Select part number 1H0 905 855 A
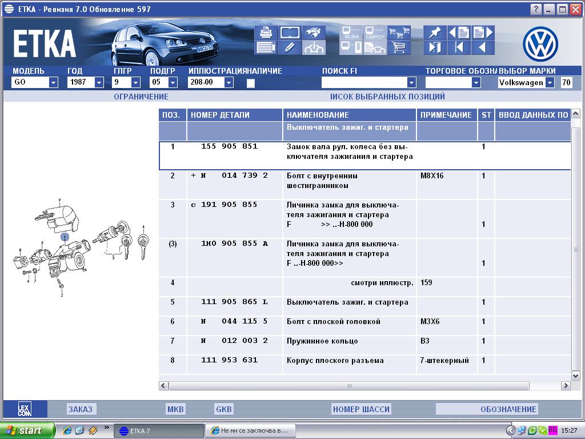This screenshot has height=439, width=585. 234,244
